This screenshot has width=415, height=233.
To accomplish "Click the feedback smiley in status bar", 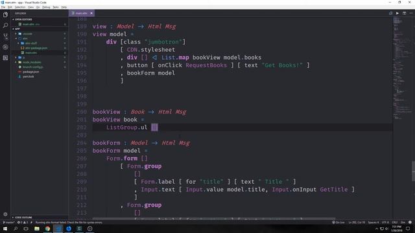I will coord(410,223).
